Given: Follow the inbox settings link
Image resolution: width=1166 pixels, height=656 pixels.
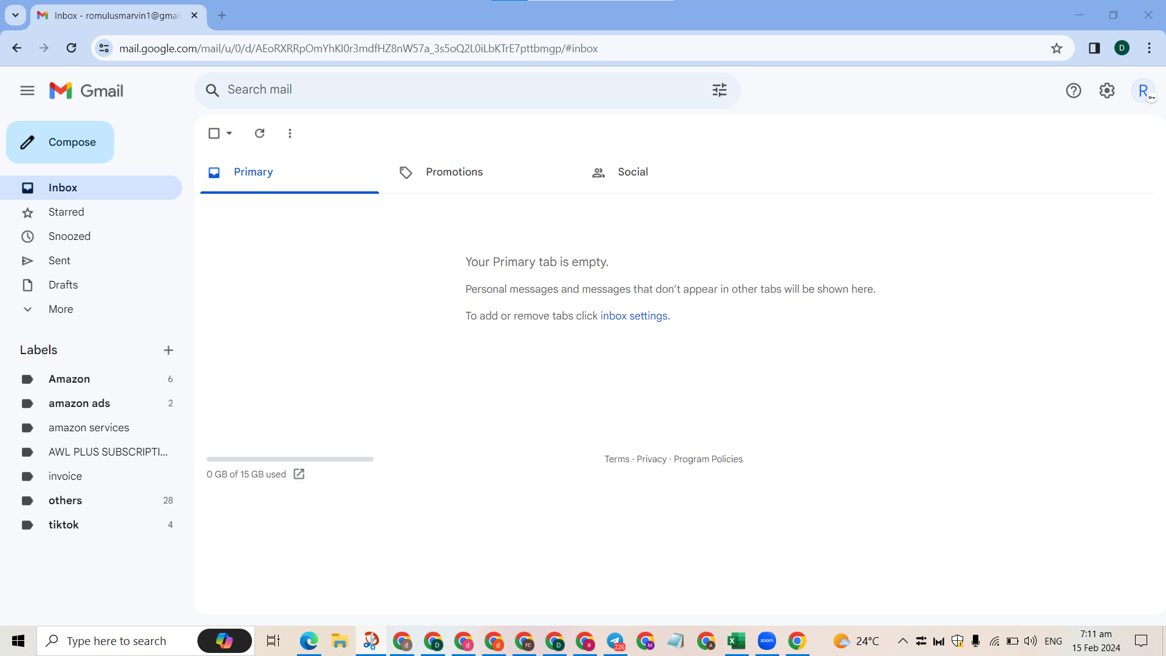Looking at the screenshot, I should pyautogui.click(x=634, y=316).
